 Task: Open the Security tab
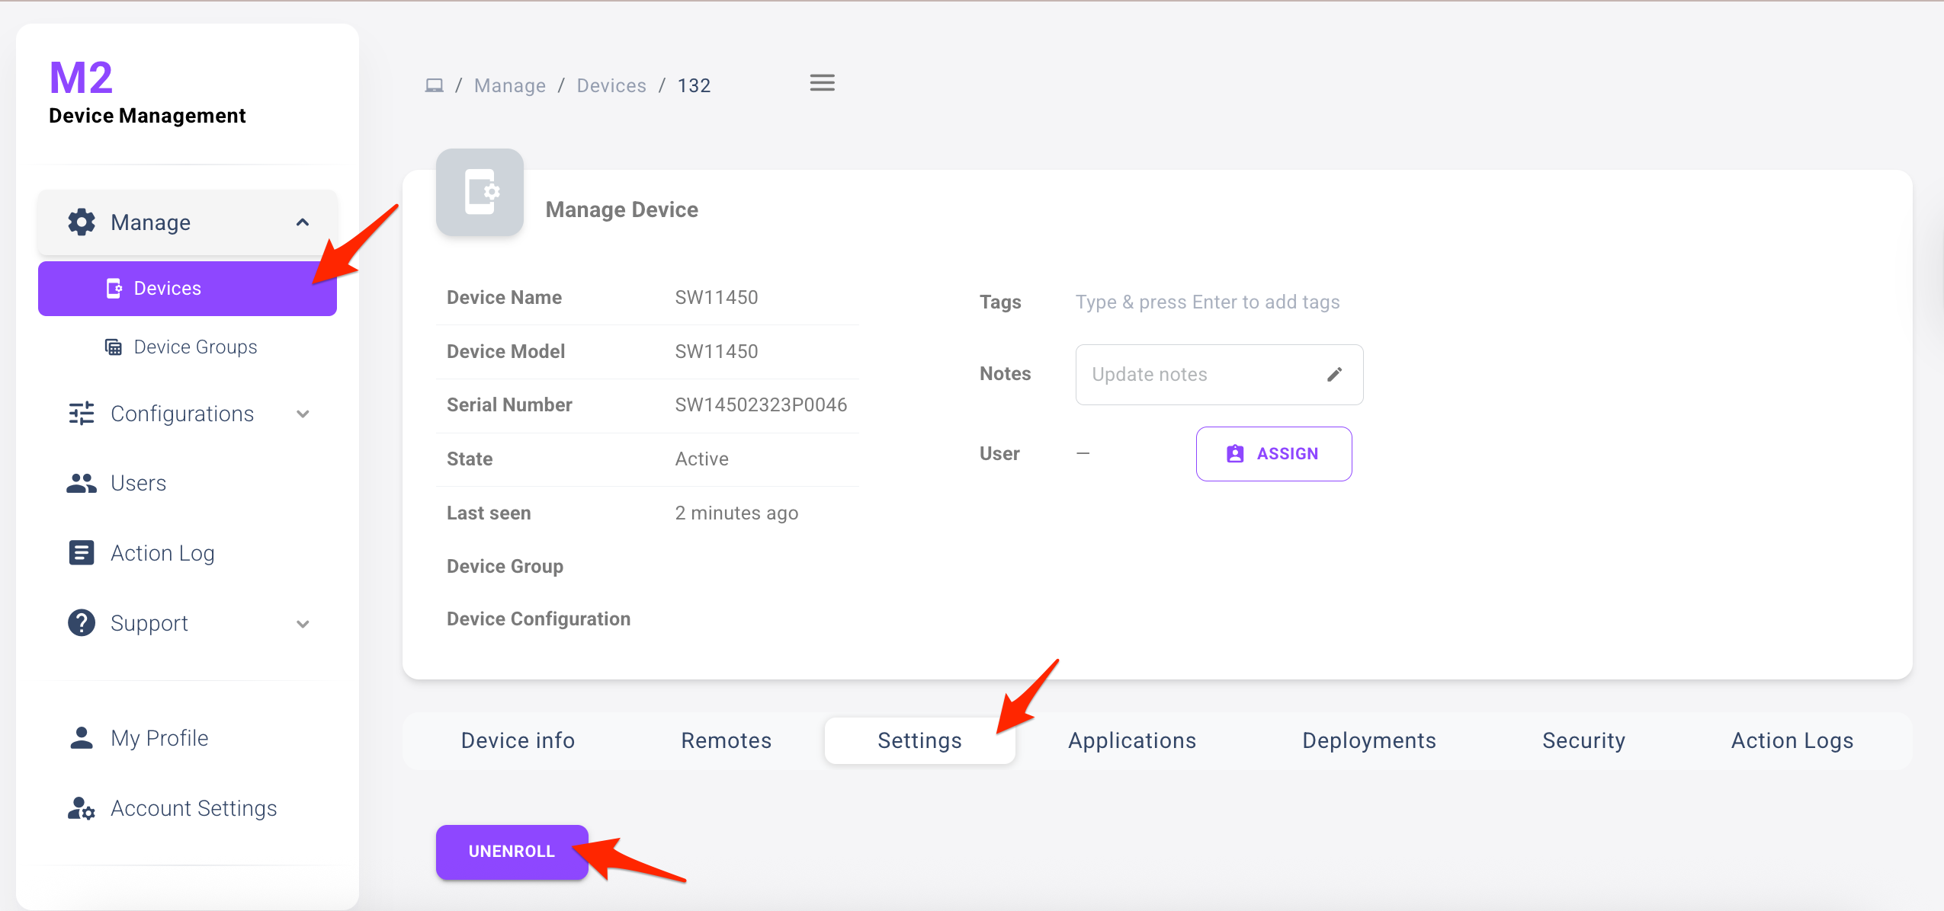coord(1583,740)
